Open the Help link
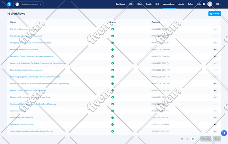The height and width of the screenshot is (144, 228). [x=198, y=4]
